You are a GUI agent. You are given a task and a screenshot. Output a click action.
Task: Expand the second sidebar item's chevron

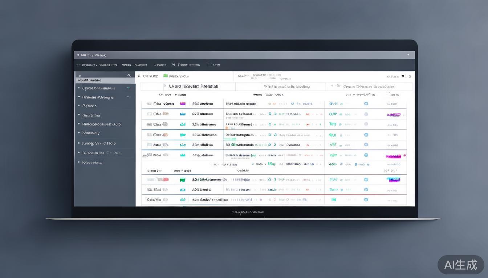tap(128, 97)
